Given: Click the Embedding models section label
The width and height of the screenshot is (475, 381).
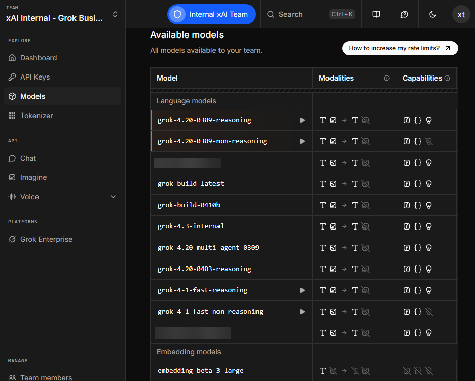Looking at the screenshot, I should click(x=189, y=352).
